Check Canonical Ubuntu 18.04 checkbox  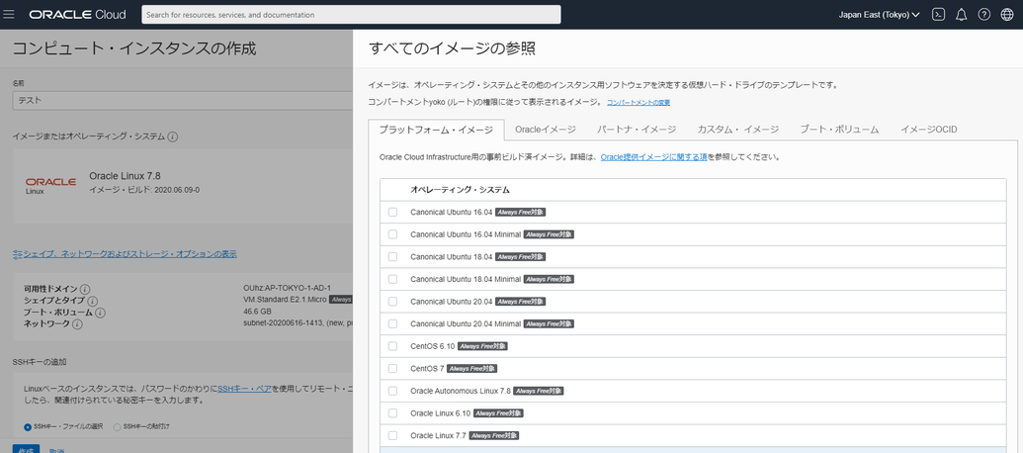point(392,256)
